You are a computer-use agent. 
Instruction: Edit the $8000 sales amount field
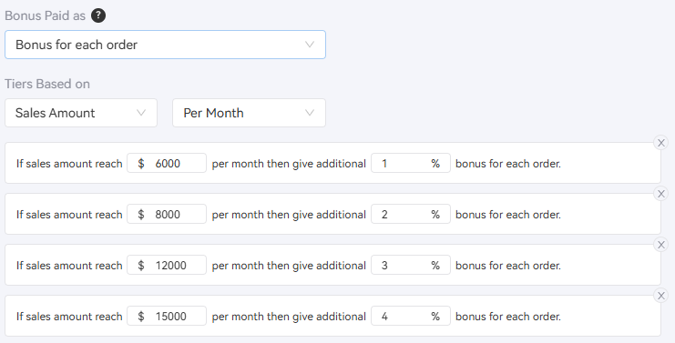[x=167, y=214]
